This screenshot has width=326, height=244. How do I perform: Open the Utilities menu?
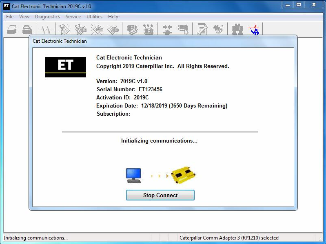94,17
